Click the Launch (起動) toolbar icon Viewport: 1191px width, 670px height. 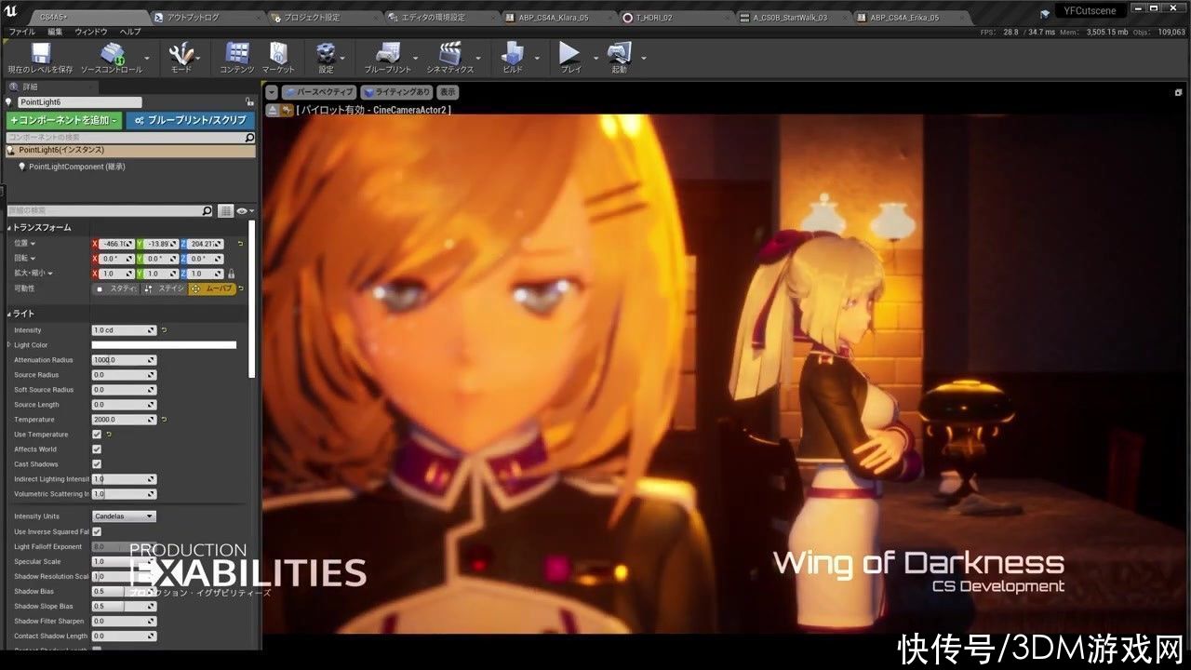point(619,53)
